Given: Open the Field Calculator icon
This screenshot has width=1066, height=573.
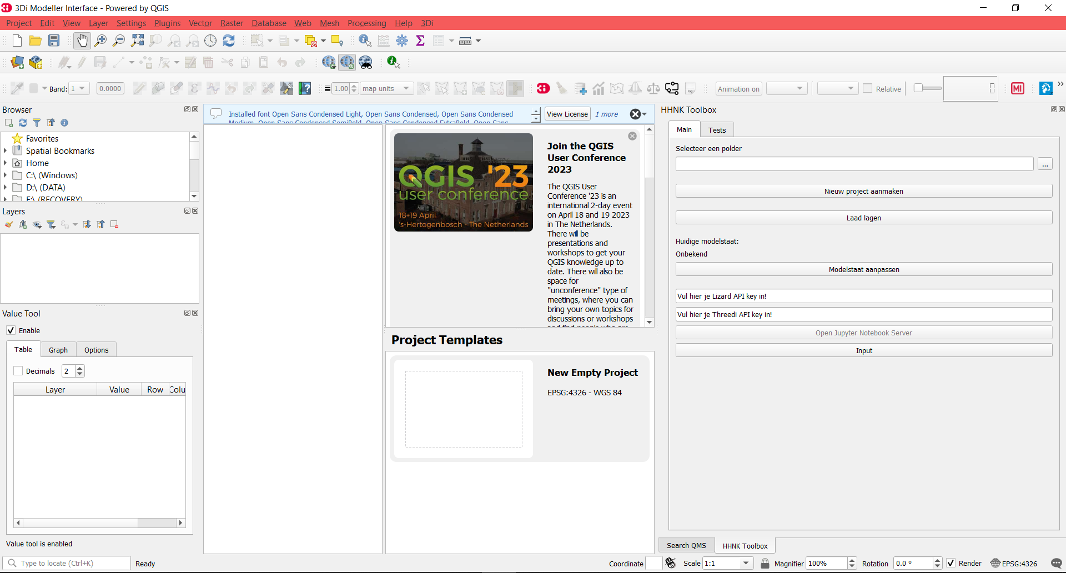Looking at the screenshot, I should pos(384,41).
